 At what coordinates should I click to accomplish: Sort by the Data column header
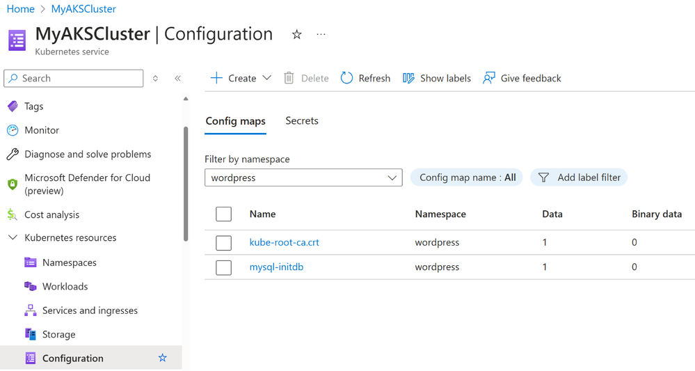click(552, 214)
